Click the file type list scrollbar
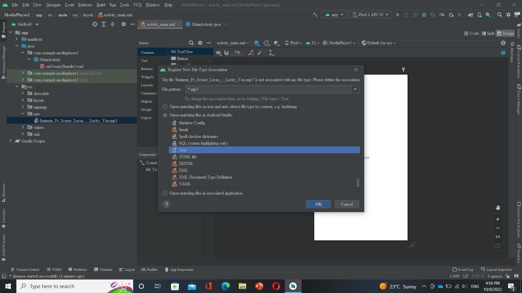Screen dimensions: 522x293 358,182
